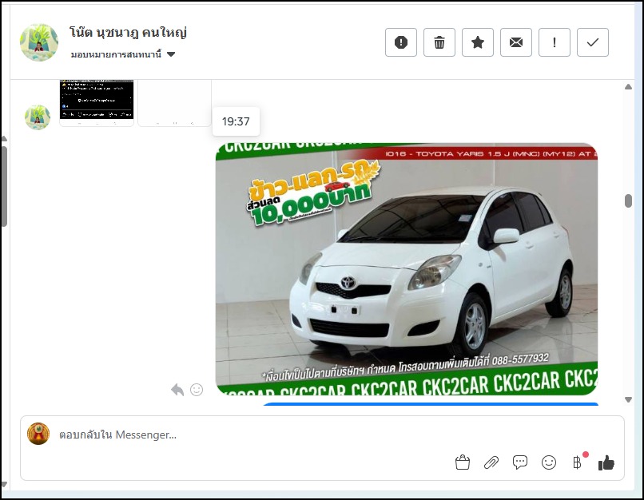The height and width of the screenshot is (500, 644).
Task: Mark conversation as spam with circled exclamation icon
Action: pyautogui.click(x=401, y=42)
